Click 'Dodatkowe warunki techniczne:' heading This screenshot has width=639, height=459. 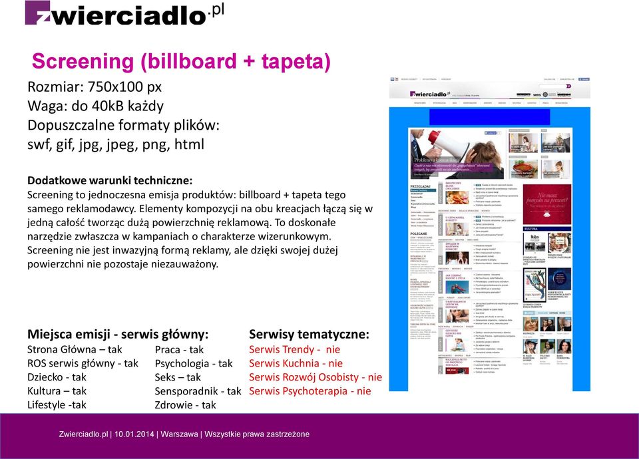click(110, 180)
